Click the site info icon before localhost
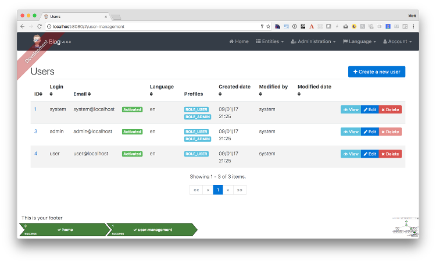This screenshot has width=436, height=263. (x=49, y=26)
